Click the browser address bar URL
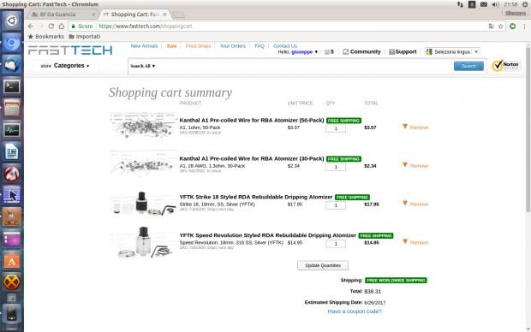Image resolution: width=531 pixels, height=332 pixels. coord(146,26)
